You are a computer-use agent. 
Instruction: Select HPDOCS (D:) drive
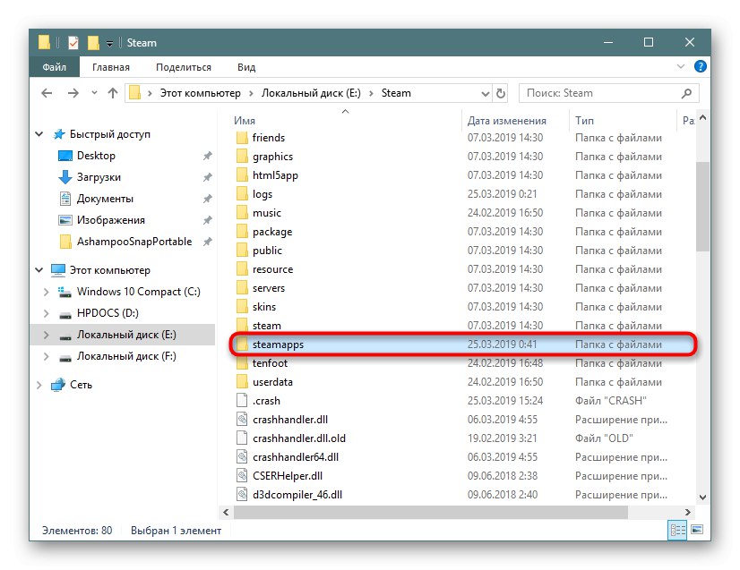108,313
